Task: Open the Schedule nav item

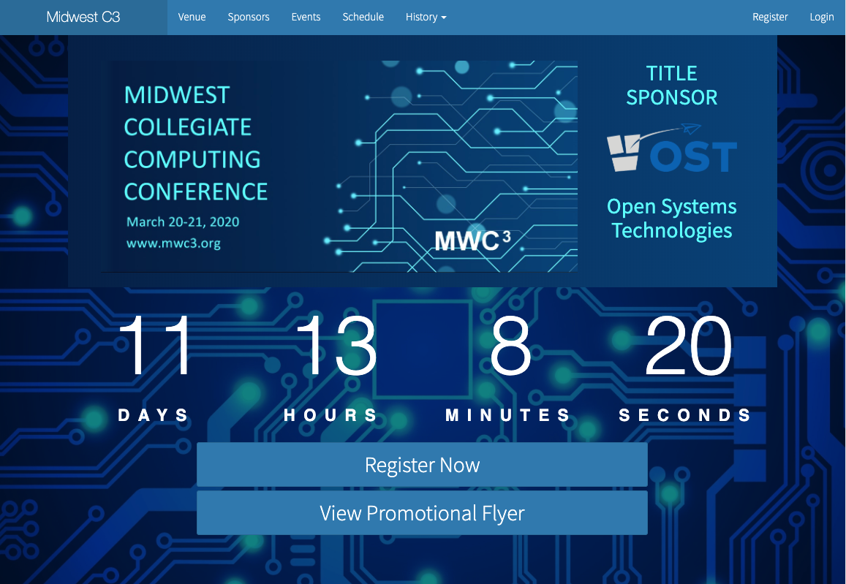Action: (x=363, y=17)
